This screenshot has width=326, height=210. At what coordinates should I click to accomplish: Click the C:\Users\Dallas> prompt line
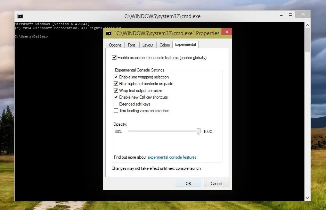pos(31,36)
